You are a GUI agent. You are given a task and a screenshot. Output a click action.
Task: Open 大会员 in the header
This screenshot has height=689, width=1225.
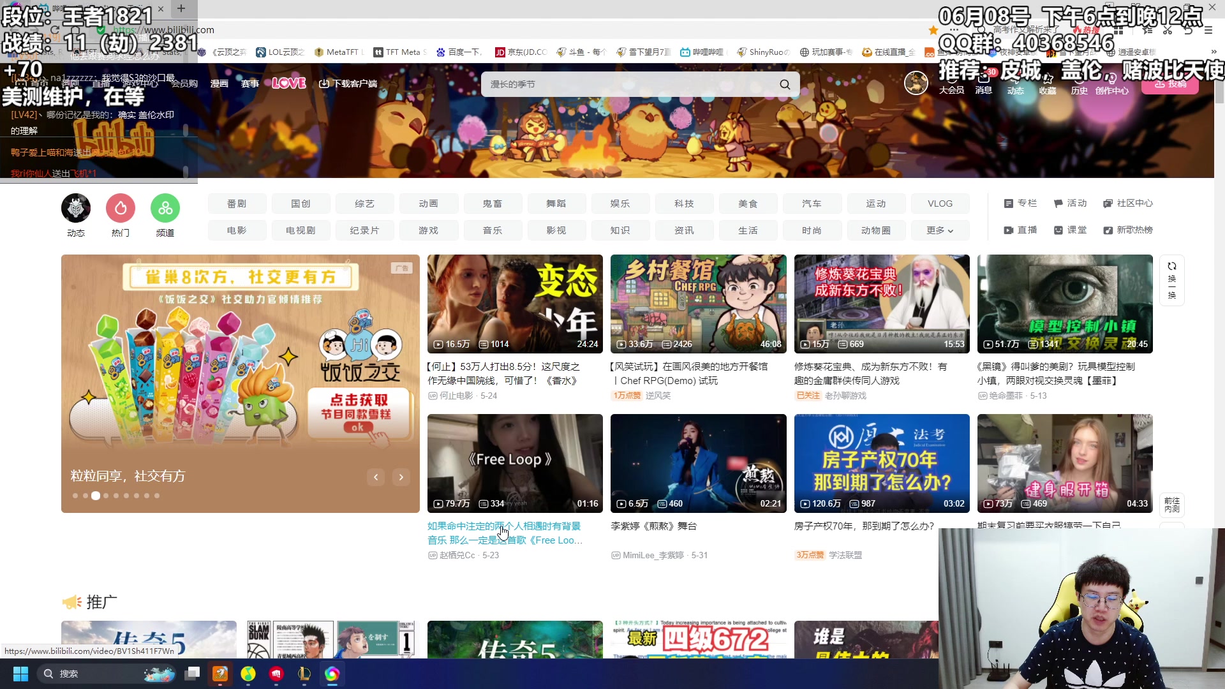point(951,84)
